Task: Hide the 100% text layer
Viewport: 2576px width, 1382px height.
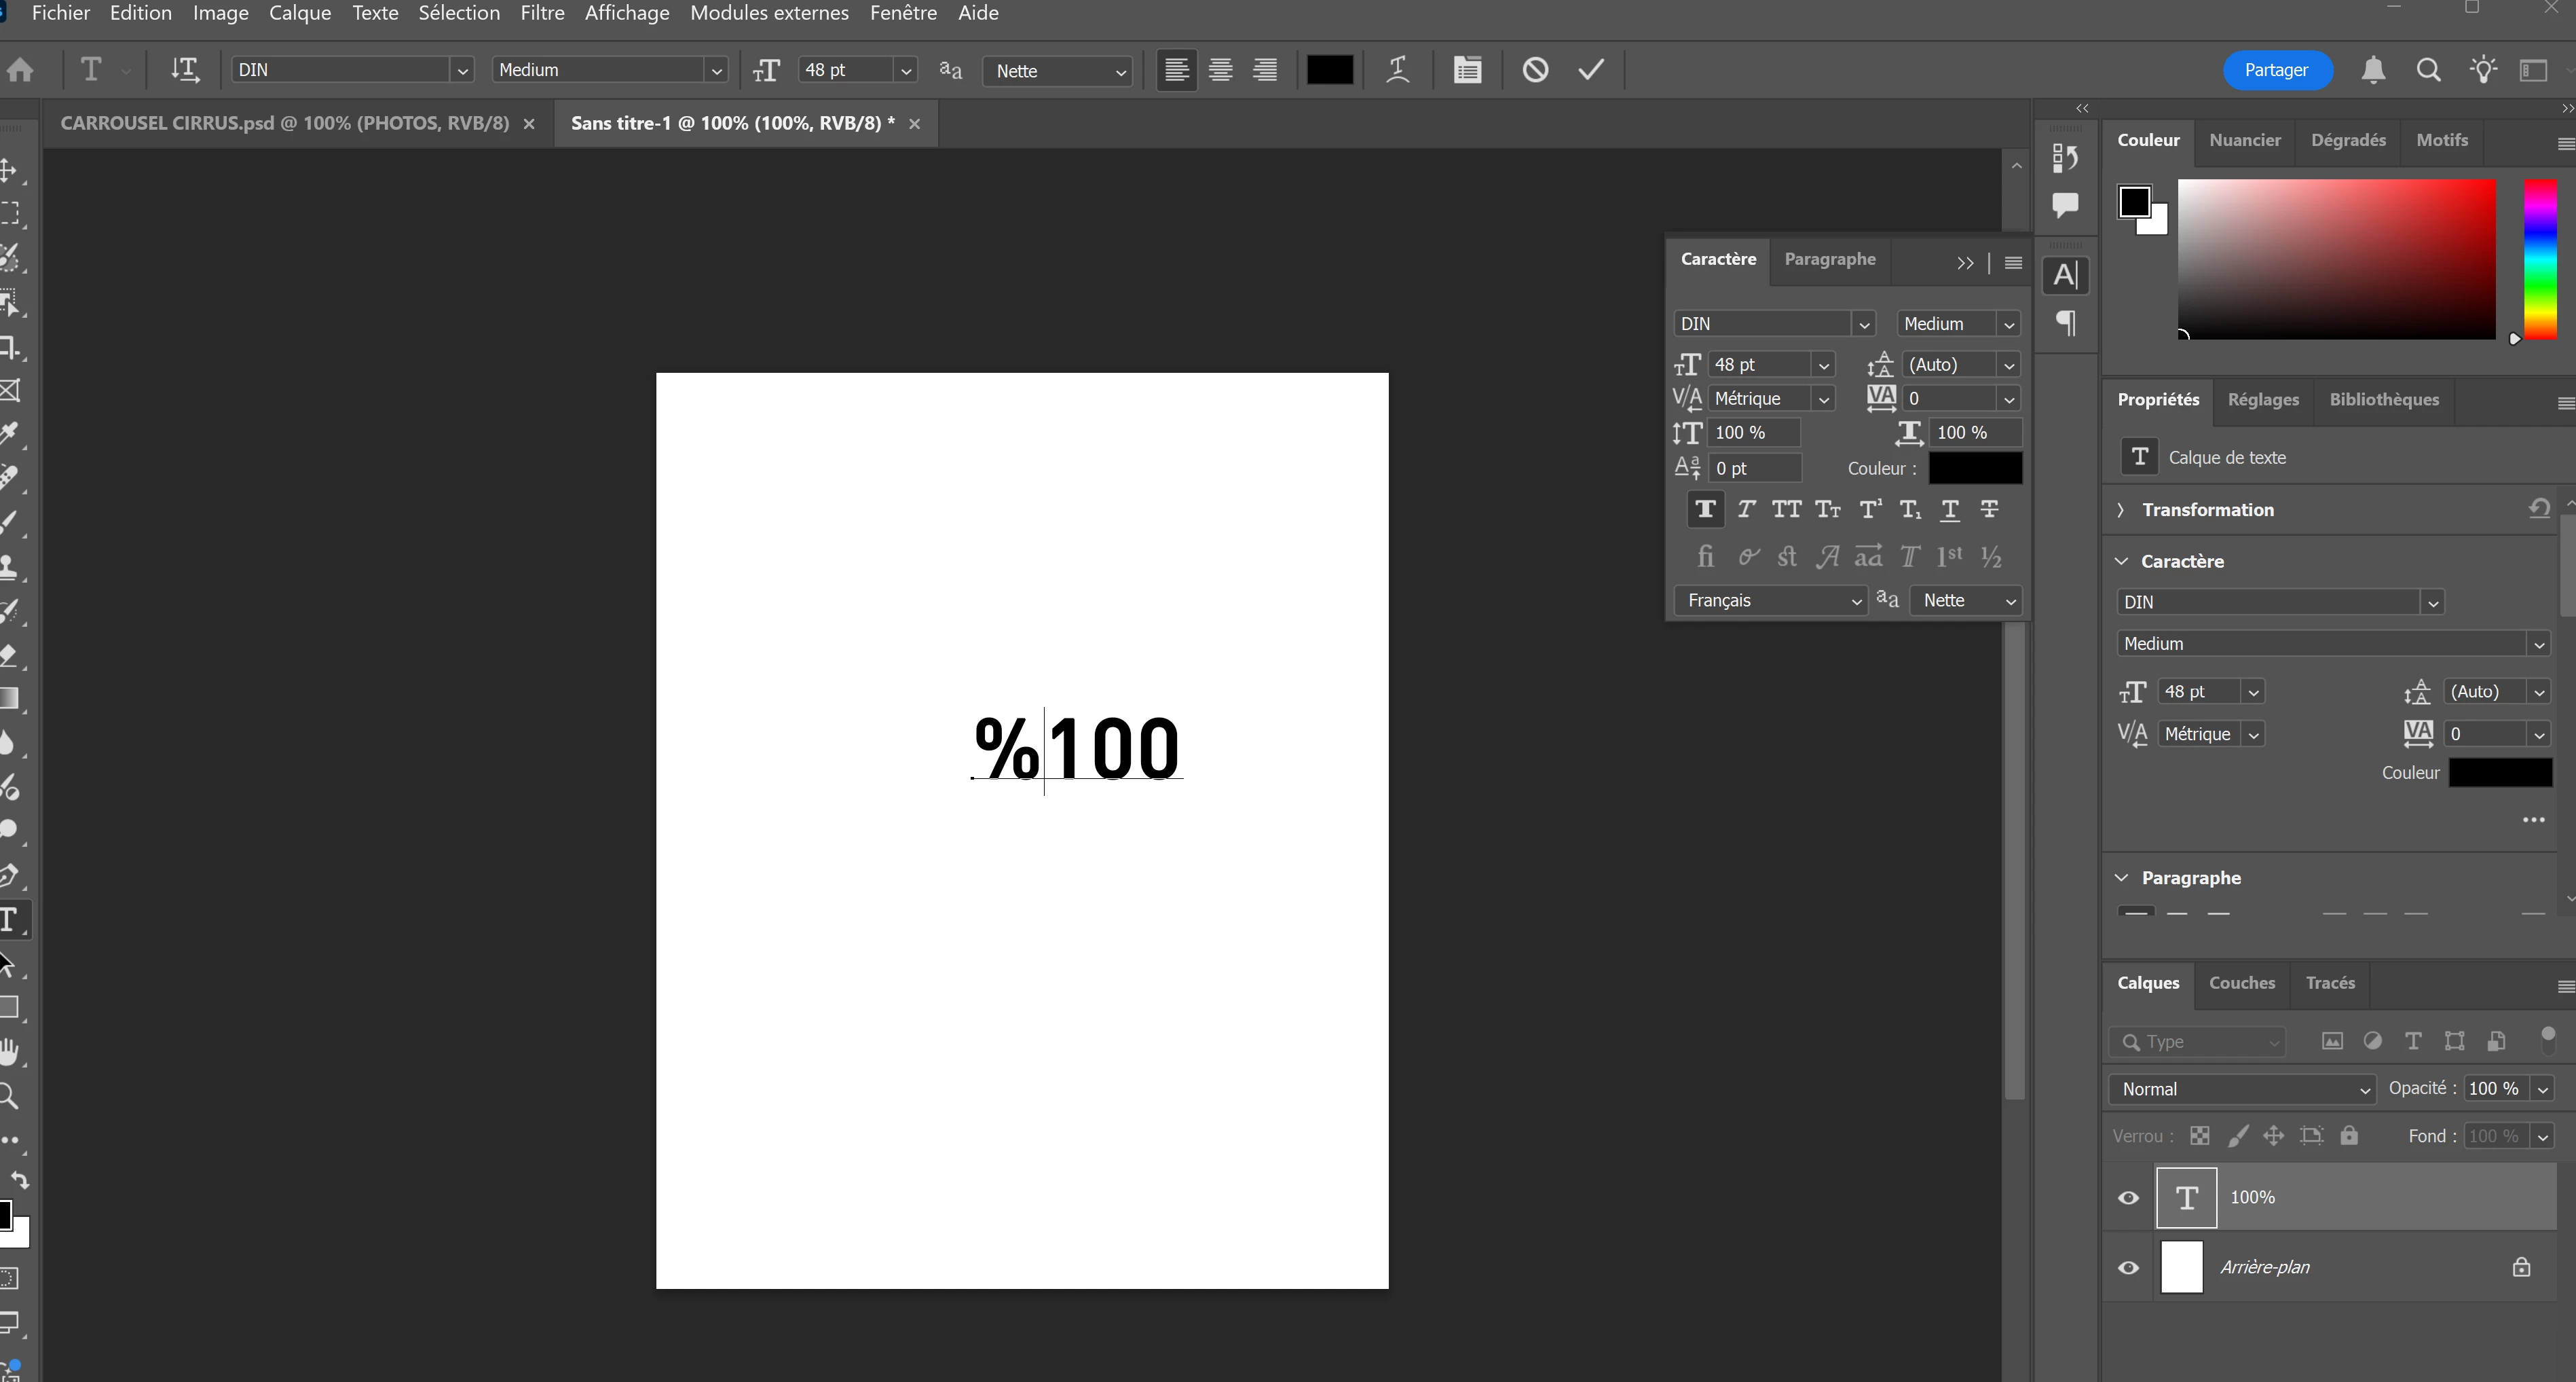Action: coord(2128,1197)
